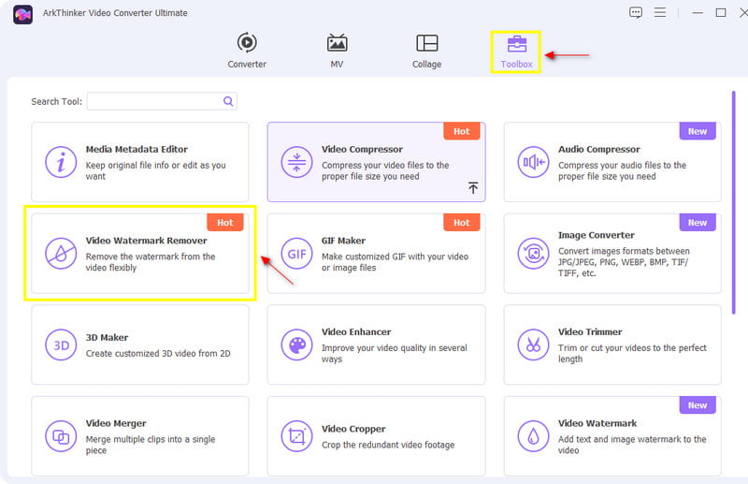Viewport: 748px width, 484px height.
Task: Click the Video Watermark title
Action: point(597,423)
